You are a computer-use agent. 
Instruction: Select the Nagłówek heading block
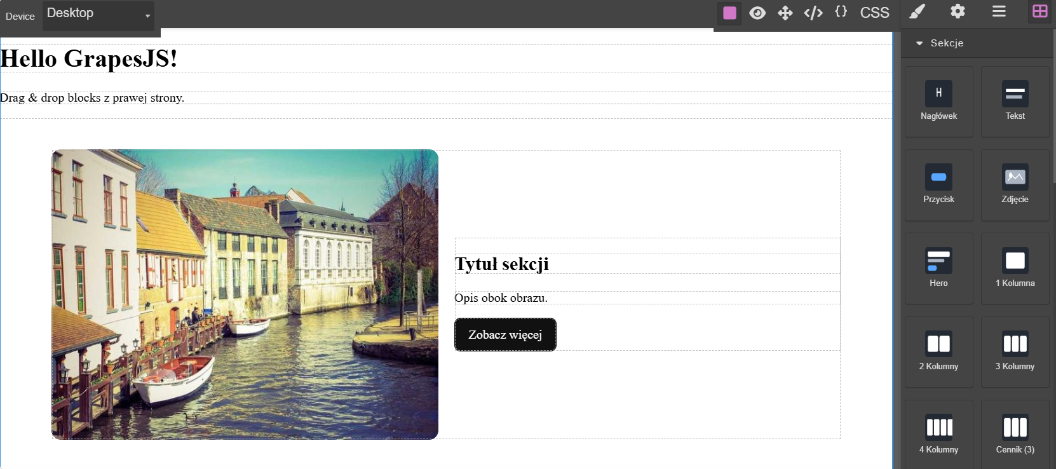938,101
